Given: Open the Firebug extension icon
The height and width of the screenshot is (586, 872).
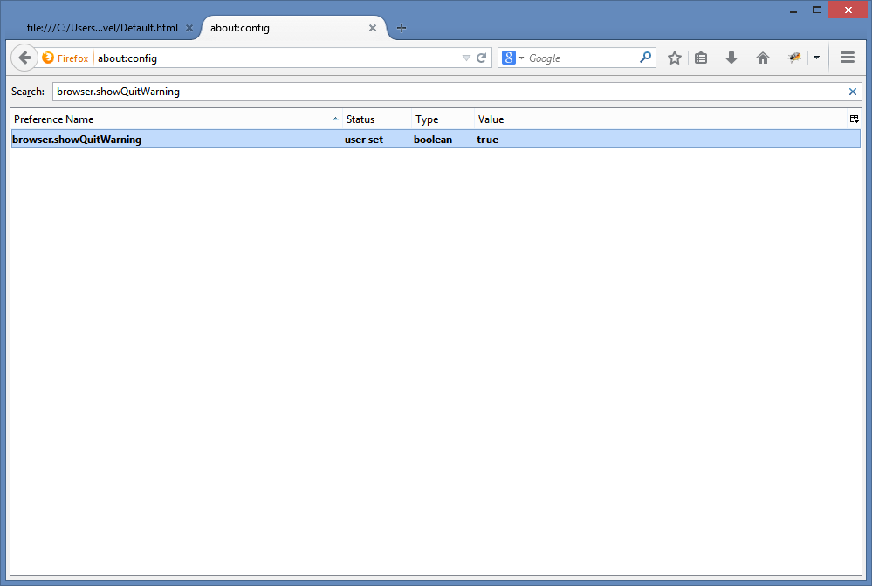Looking at the screenshot, I should [x=793, y=58].
